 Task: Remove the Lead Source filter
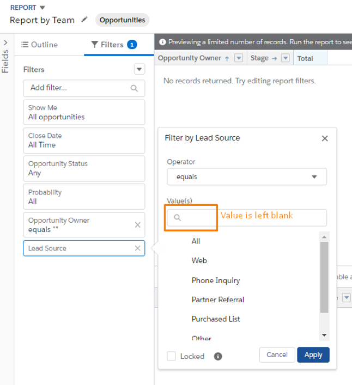pyautogui.click(x=137, y=248)
